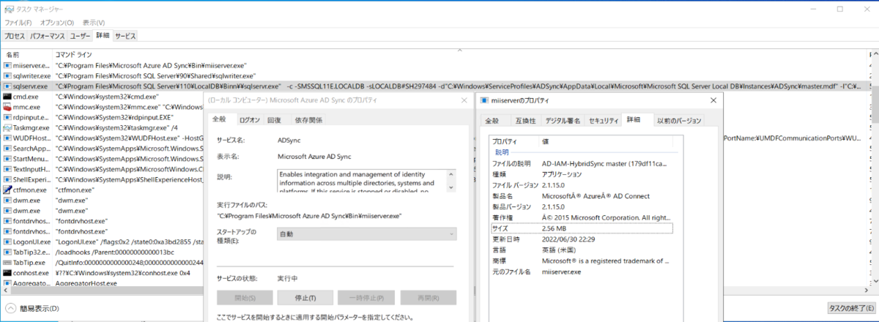The image size is (879, 322).
Task: Click the 開始(S) button
Action: click(245, 298)
